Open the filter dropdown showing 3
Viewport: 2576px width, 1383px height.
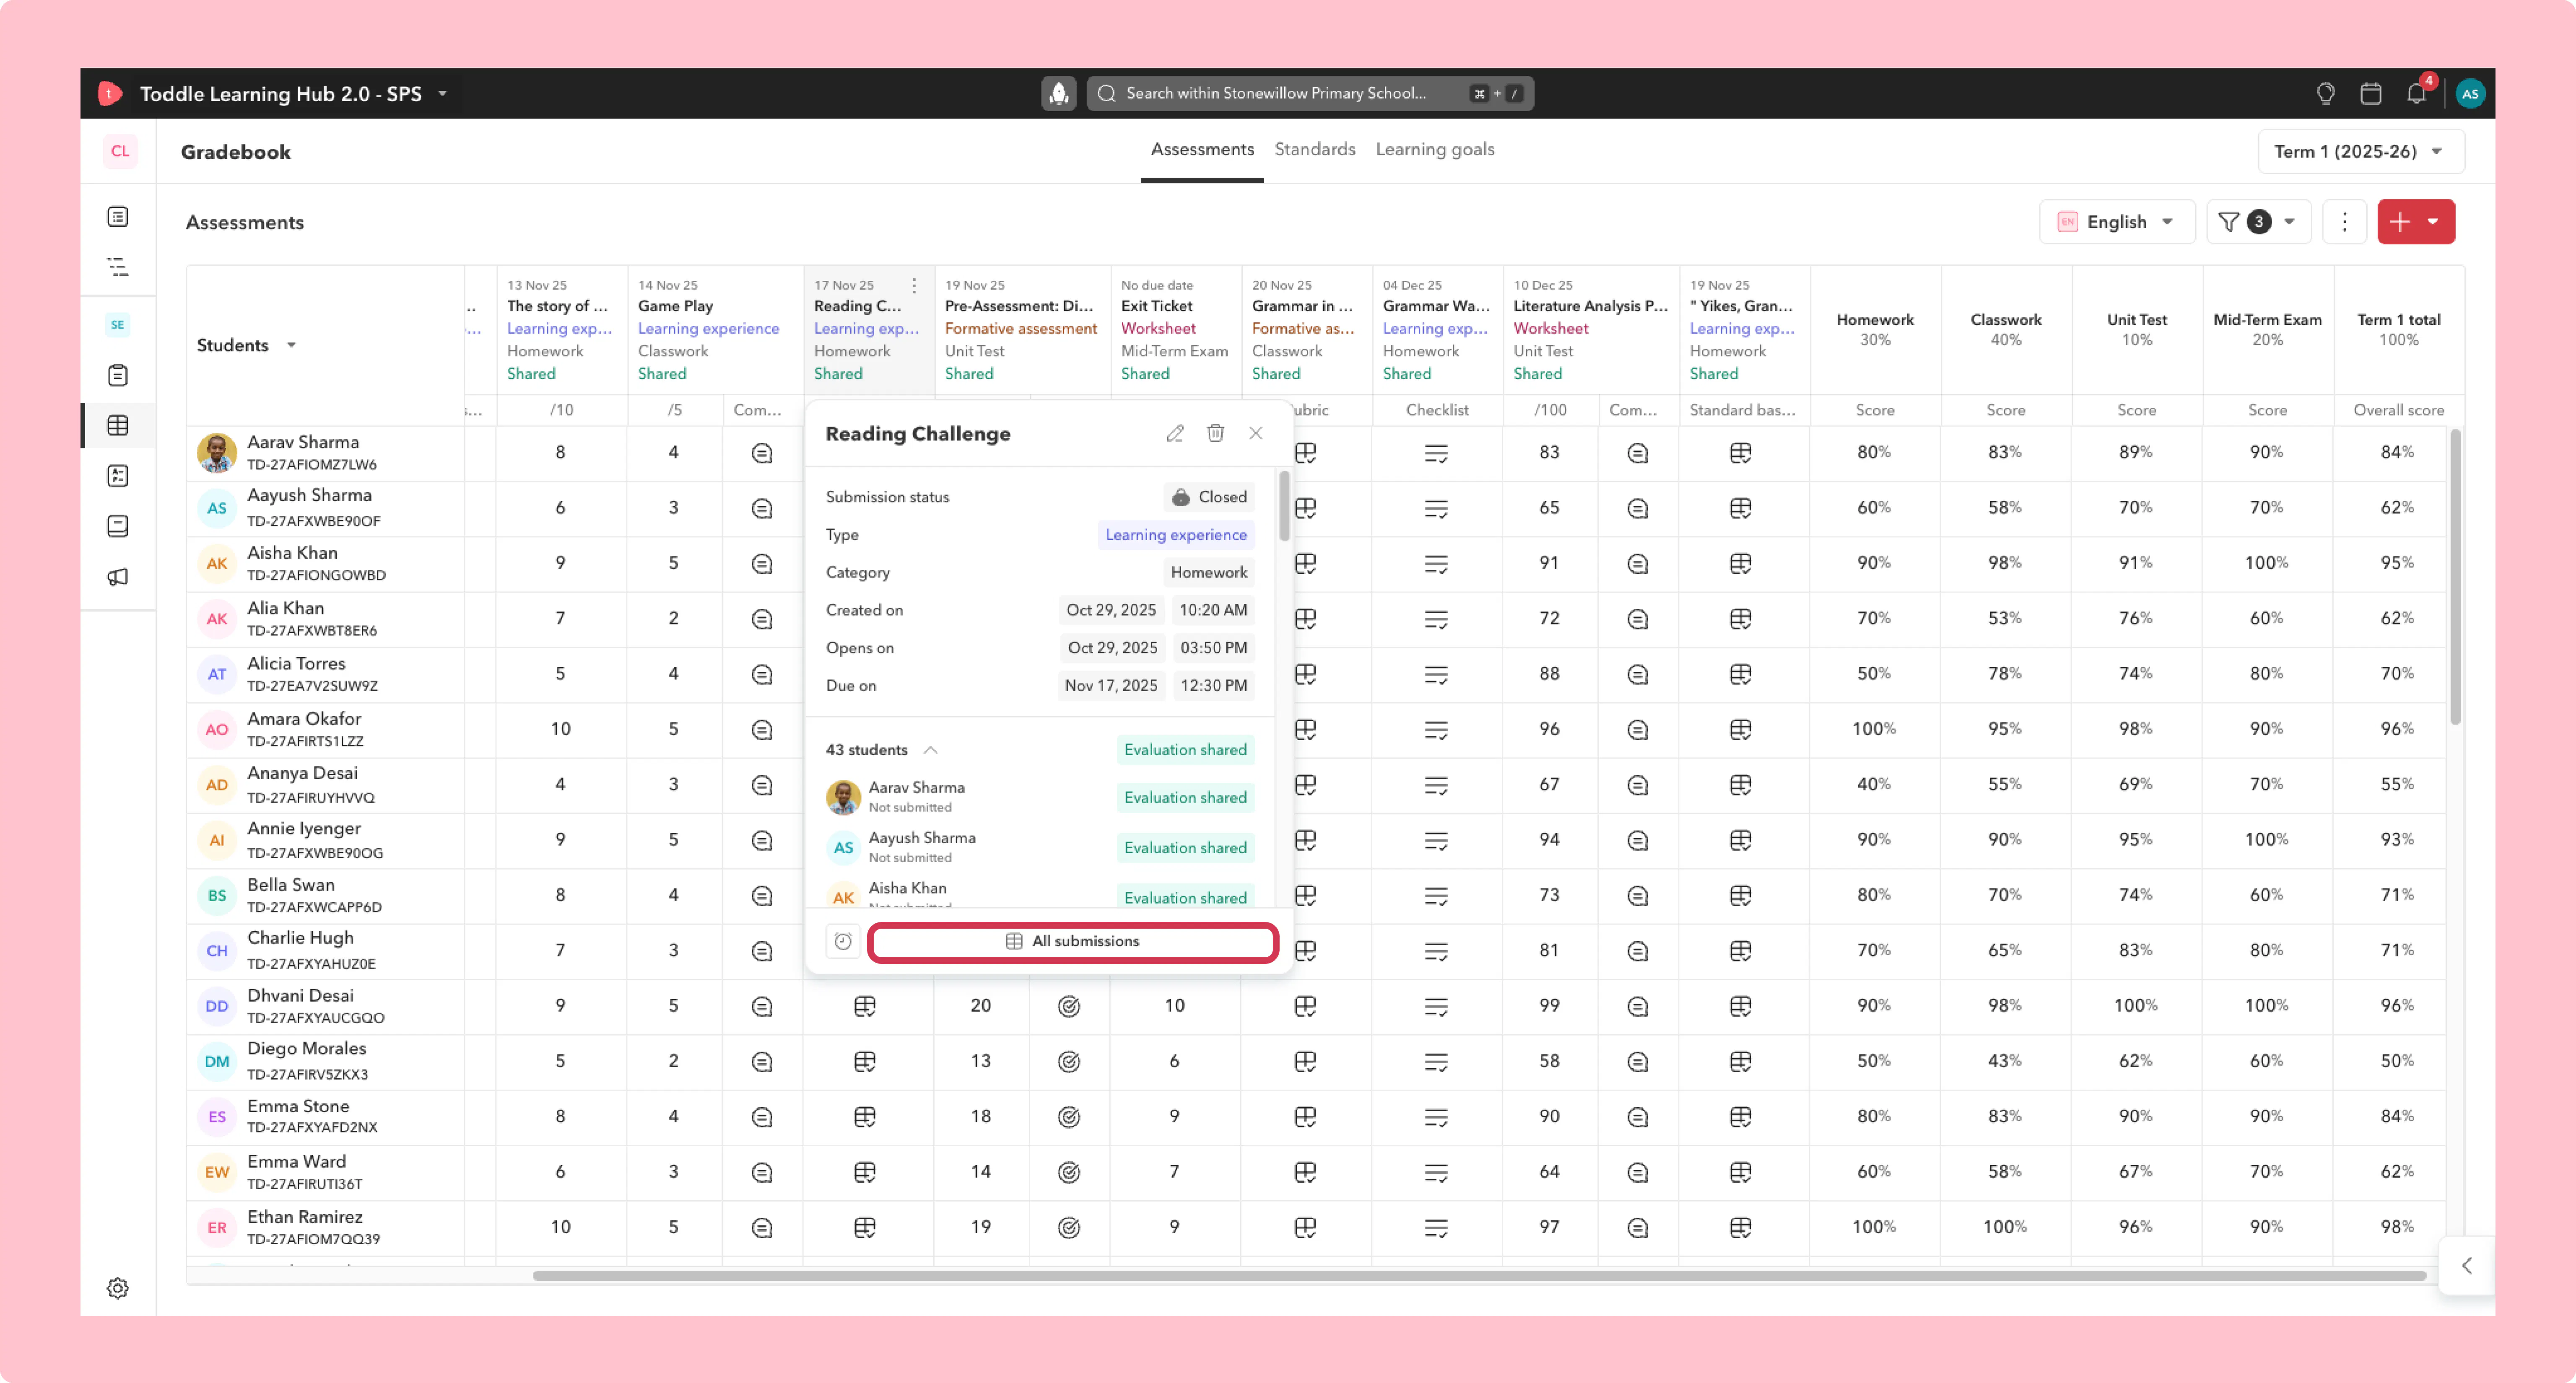pos(2258,222)
